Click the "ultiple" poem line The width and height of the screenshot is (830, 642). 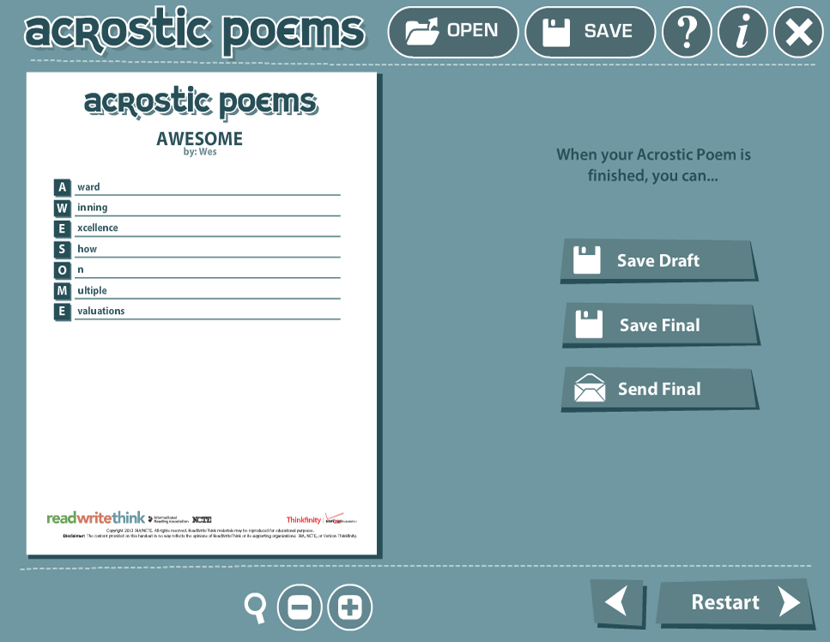click(93, 291)
